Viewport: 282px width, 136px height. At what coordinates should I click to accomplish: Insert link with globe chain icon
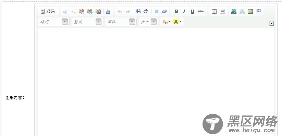click(234, 12)
